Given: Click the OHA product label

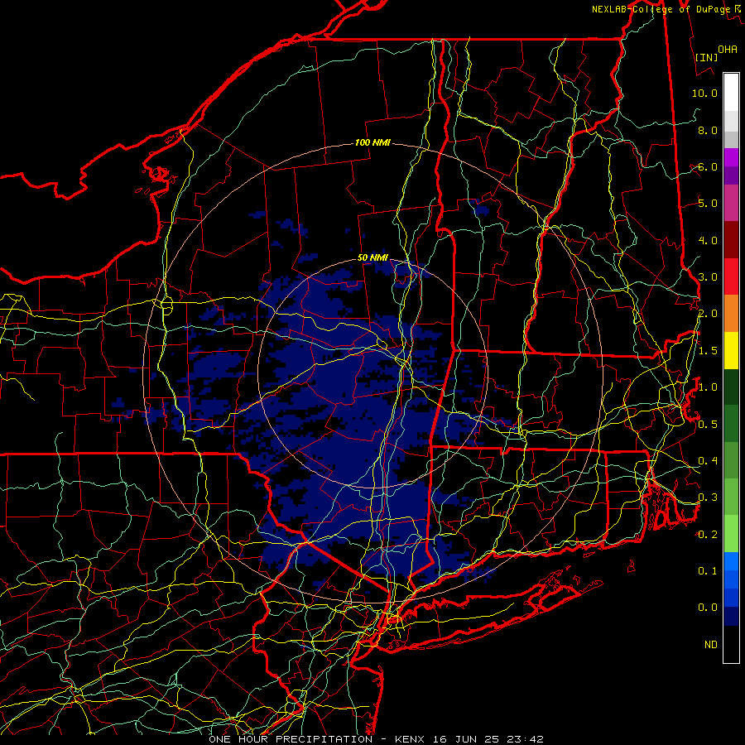Looking at the screenshot, I should (x=728, y=49).
